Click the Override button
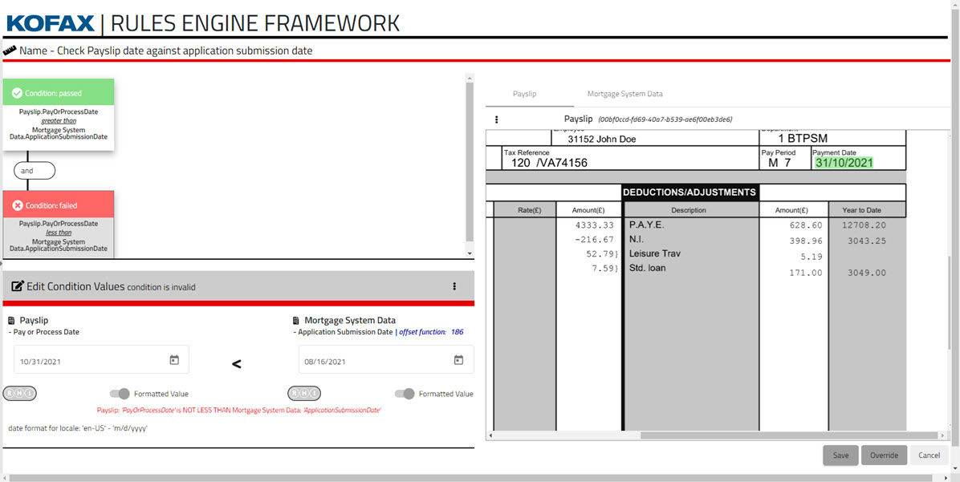The width and height of the screenshot is (960, 482). pyautogui.click(x=884, y=455)
